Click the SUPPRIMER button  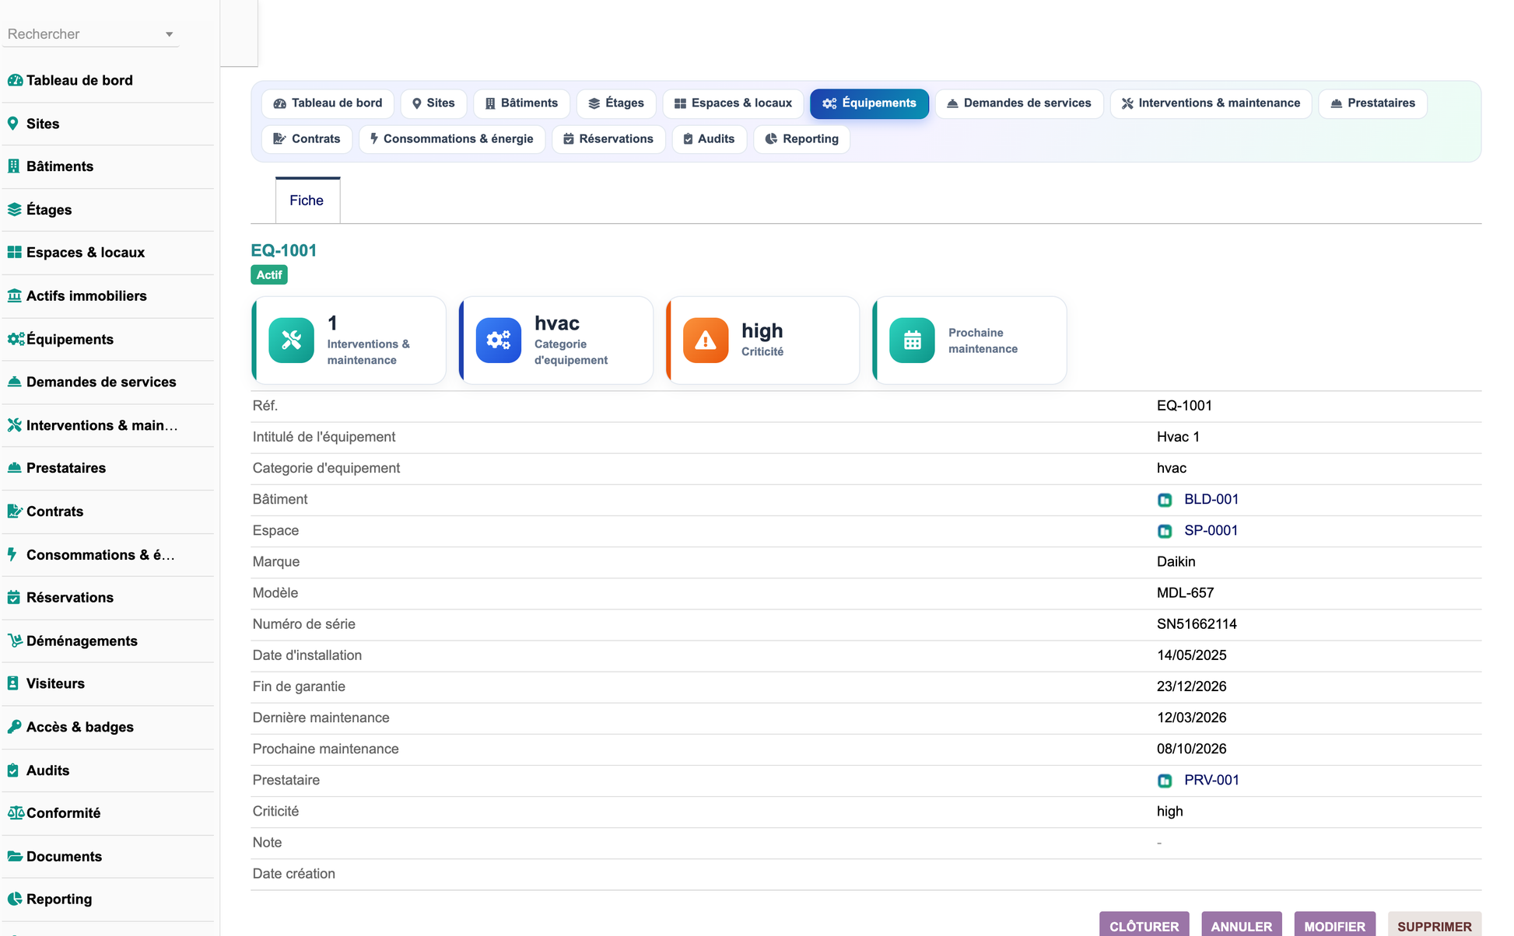pos(1434,925)
